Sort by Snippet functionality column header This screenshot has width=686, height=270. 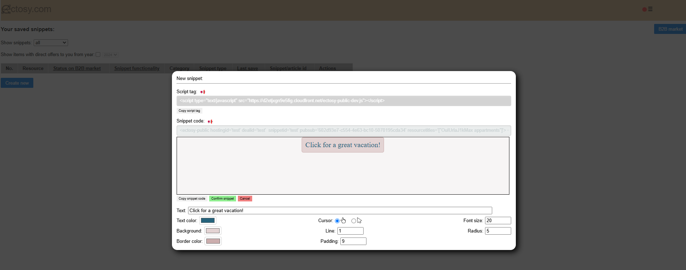137,69
